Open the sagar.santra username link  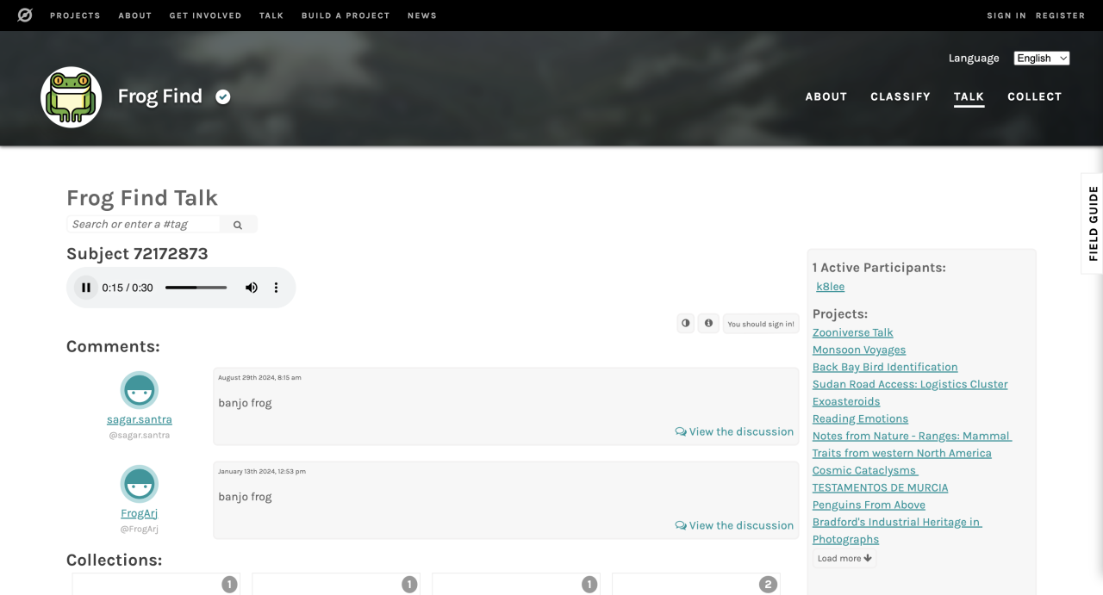[x=140, y=420]
